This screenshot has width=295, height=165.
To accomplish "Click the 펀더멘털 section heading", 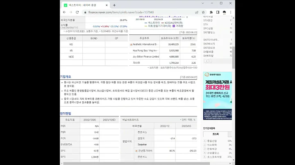I will click(66, 114).
